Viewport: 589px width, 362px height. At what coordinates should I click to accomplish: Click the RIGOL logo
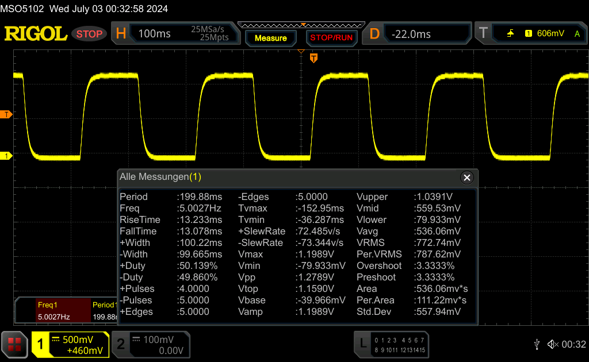(x=36, y=34)
